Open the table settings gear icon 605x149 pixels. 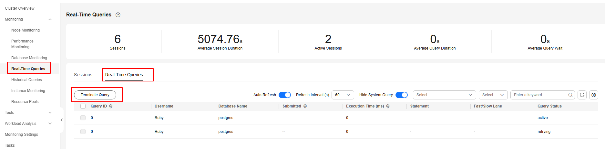point(594,95)
